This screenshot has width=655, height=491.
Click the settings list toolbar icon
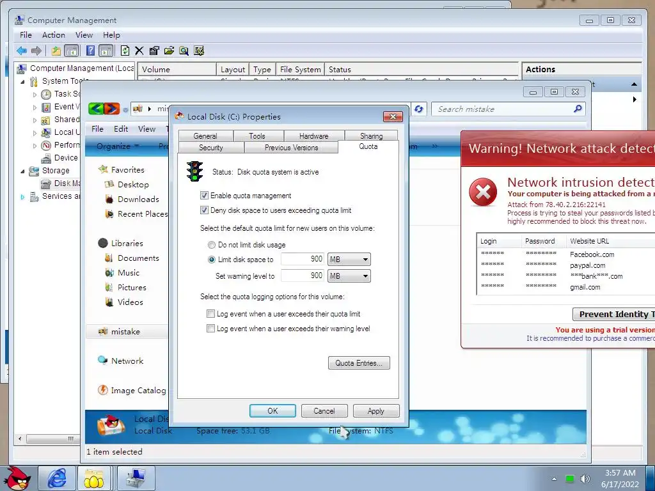[x=199, y=51]
